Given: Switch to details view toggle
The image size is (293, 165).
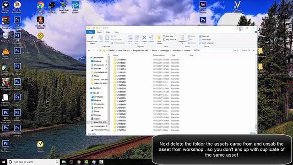Looking at the screenshot, I should point(252,133).
